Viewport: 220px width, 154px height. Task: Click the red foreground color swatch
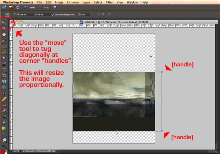click(x=3, y=152)
